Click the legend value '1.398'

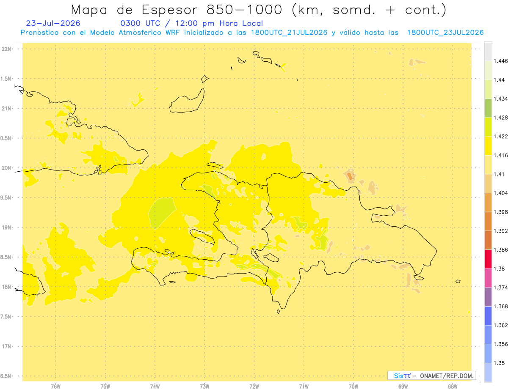pos(501,212)
